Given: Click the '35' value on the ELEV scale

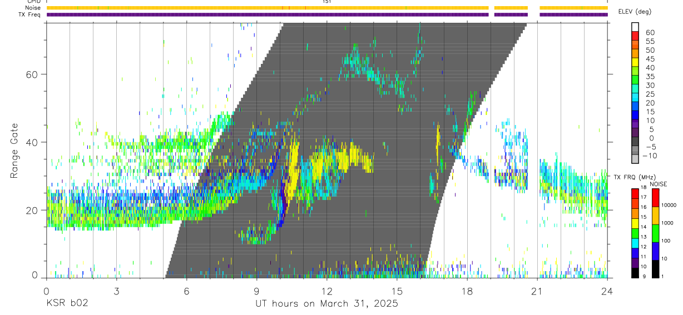Looking at the screenshot, I should [x=650, y=77].
